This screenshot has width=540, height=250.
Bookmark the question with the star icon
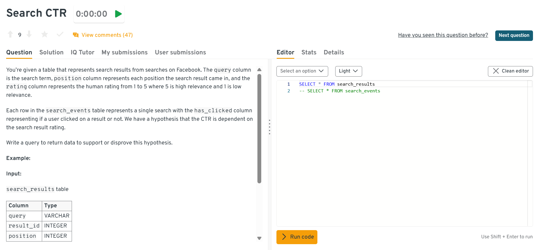coord(44,35)
